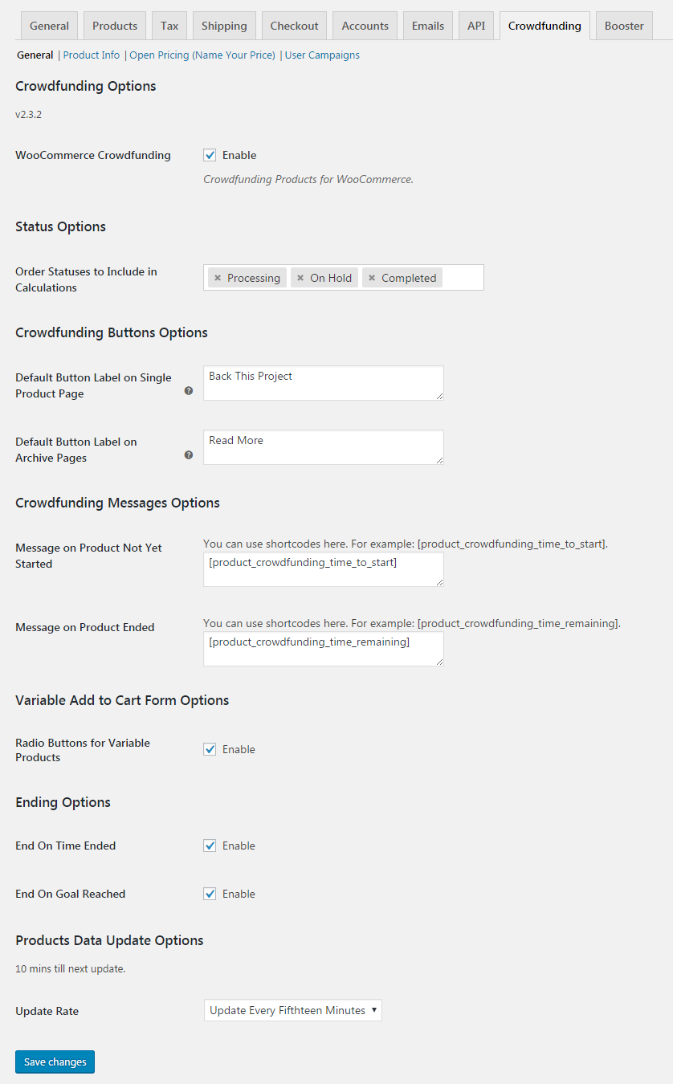
Task: Remove the On Hold status tag
Action: (300, 278)
